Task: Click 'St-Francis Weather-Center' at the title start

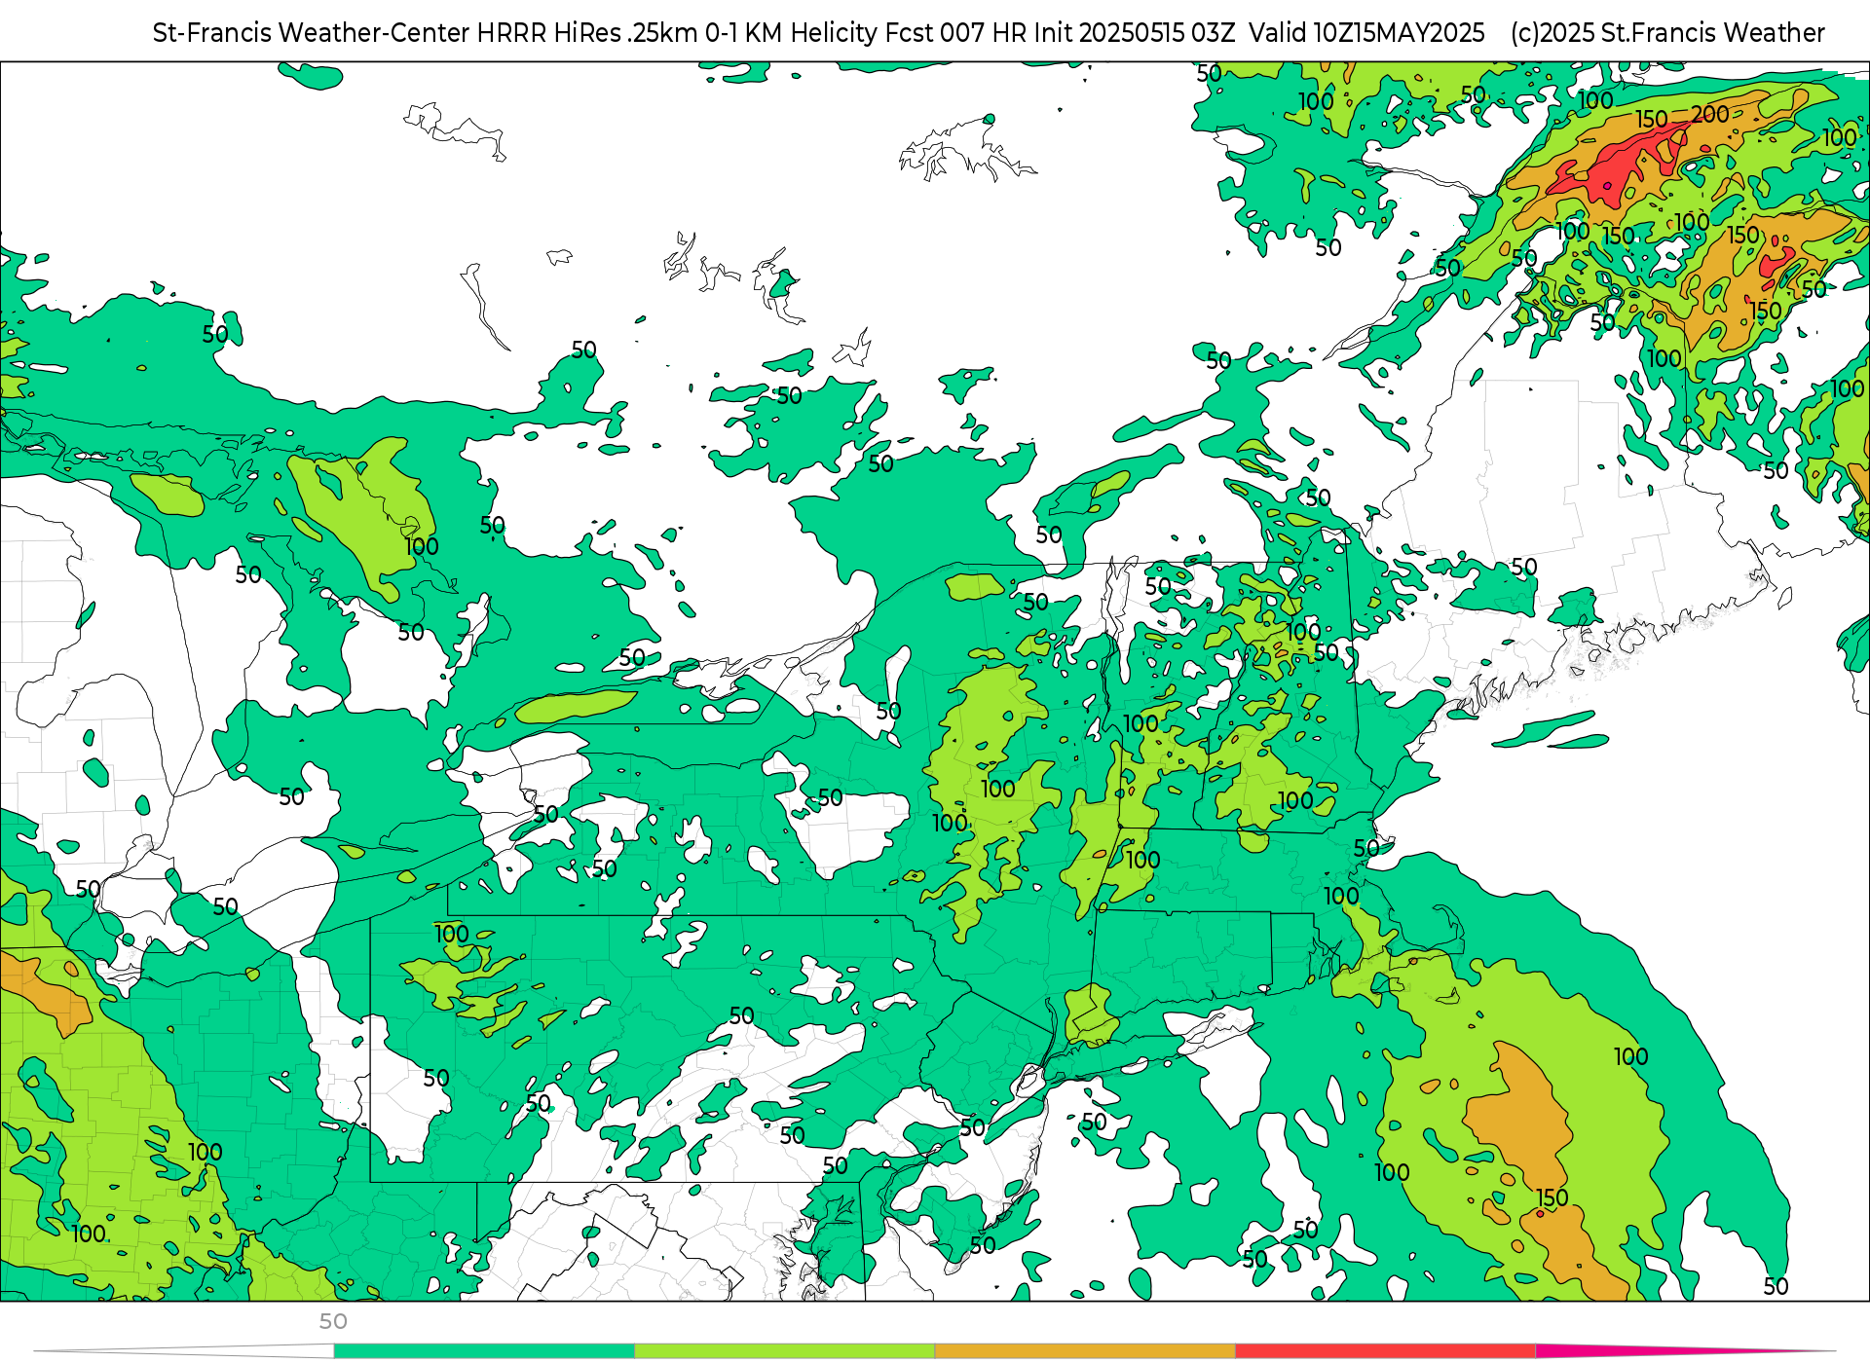Action: (312, 33)
